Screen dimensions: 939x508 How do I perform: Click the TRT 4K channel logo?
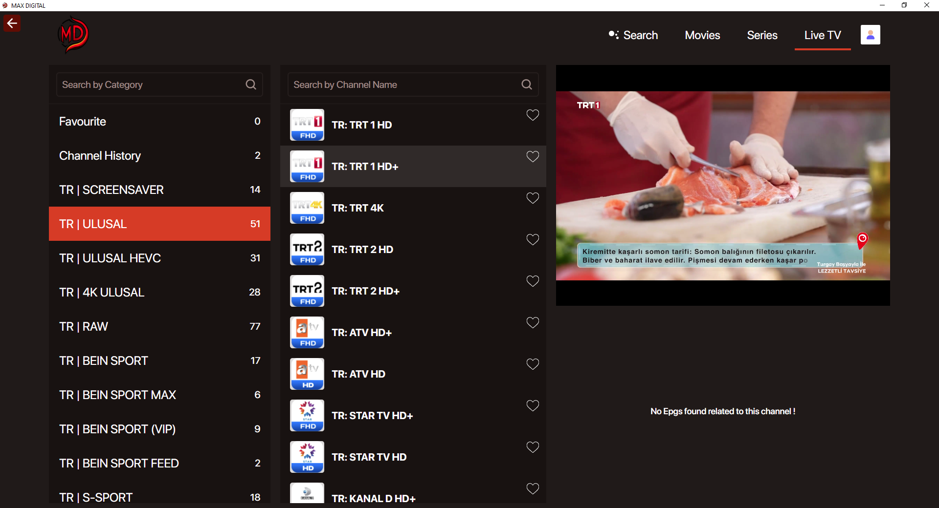pos(307,208)
